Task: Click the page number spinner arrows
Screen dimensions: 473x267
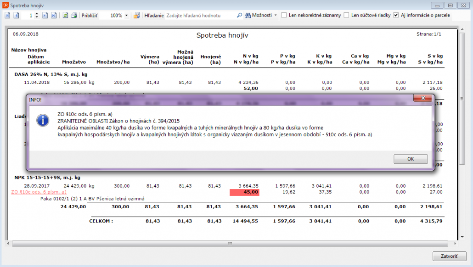Action: coord(37,16)
